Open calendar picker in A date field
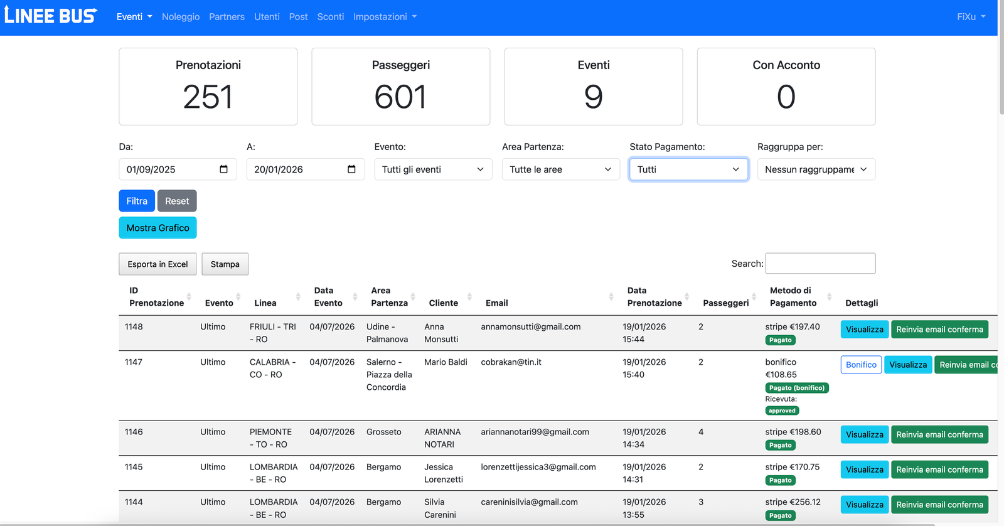Image resolution: width=1004 pixels, height=526 pixels. (x=351, y=169)
